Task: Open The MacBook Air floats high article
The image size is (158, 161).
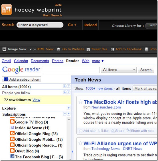Action: pos(120,102)
